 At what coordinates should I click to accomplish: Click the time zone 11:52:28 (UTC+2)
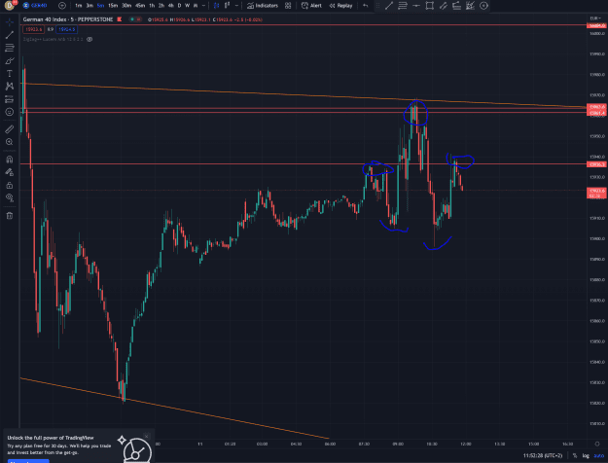543,455
